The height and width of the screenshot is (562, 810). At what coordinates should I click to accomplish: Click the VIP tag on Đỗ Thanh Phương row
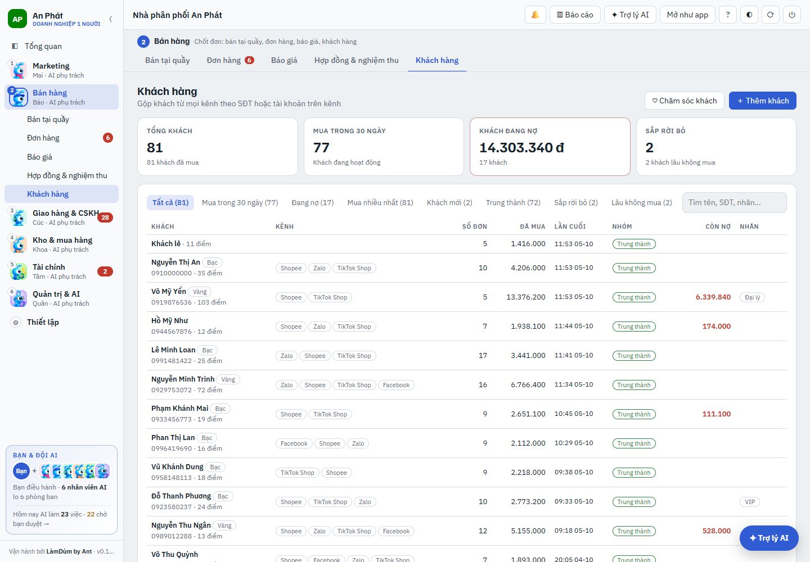pos(750,502)
